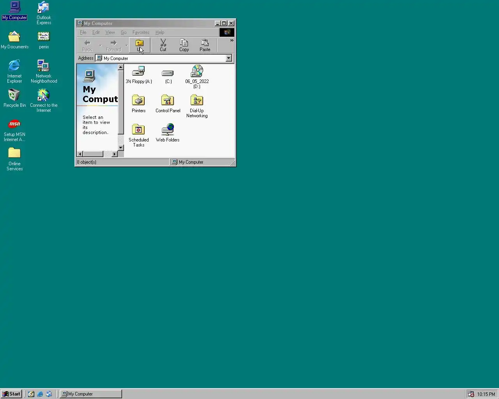Open the Scheduled Tasks folder
This screenshot has width=499, height=399.
(x=138, y=135)
